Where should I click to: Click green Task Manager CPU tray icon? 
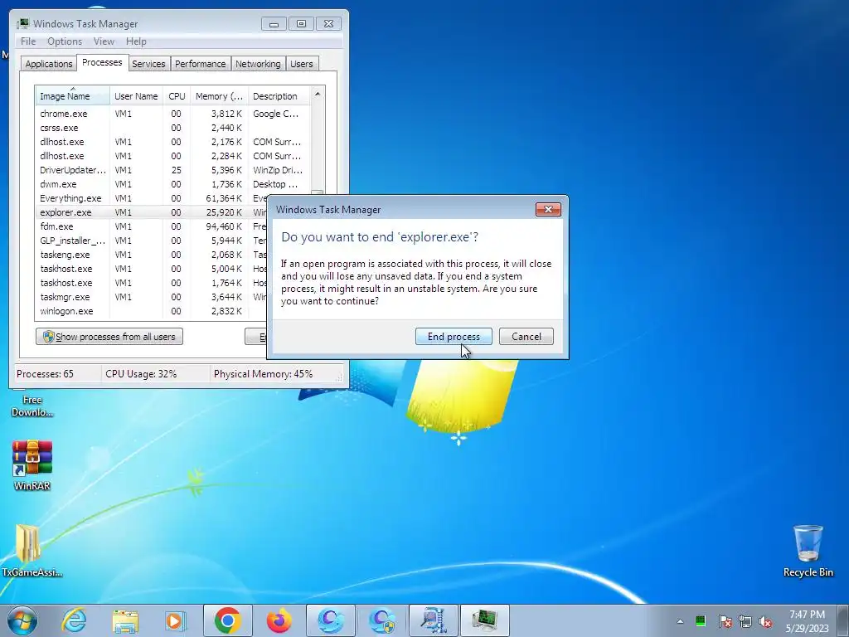click(701, 621)
